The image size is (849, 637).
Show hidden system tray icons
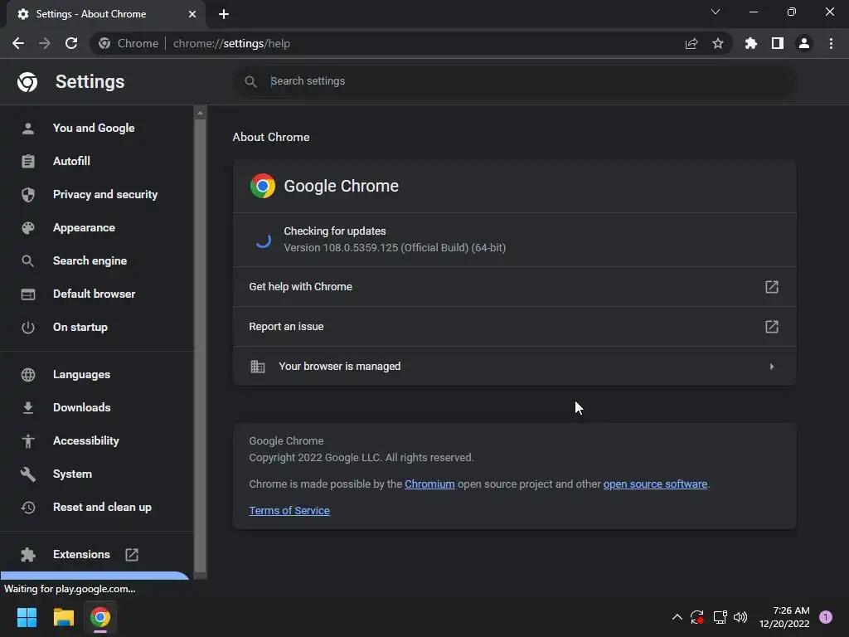tap(677, 617)
